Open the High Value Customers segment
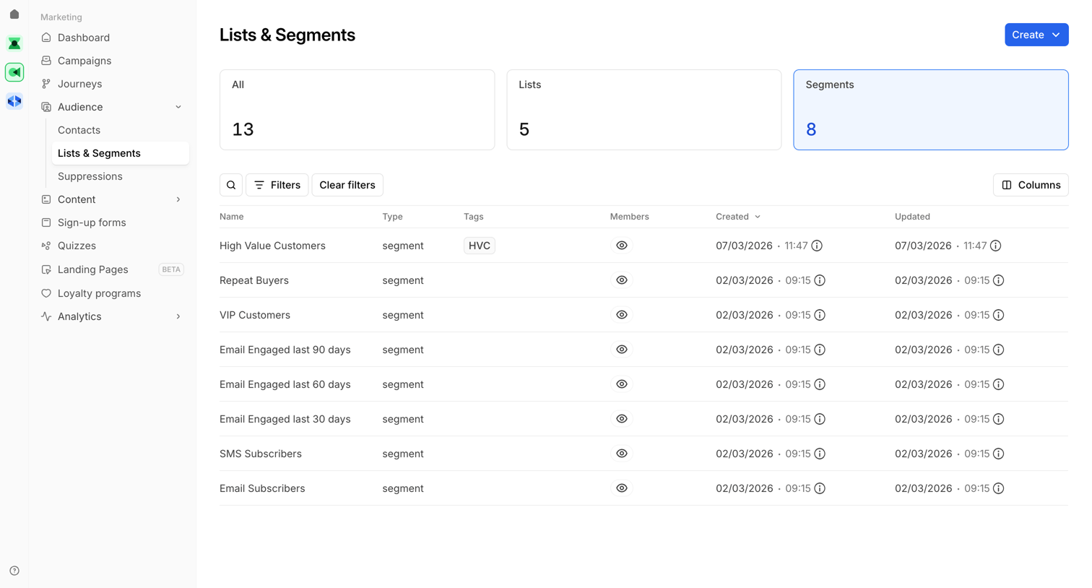Image resolution: width=1092 pixels, height=588 pixels. point(272,246)
